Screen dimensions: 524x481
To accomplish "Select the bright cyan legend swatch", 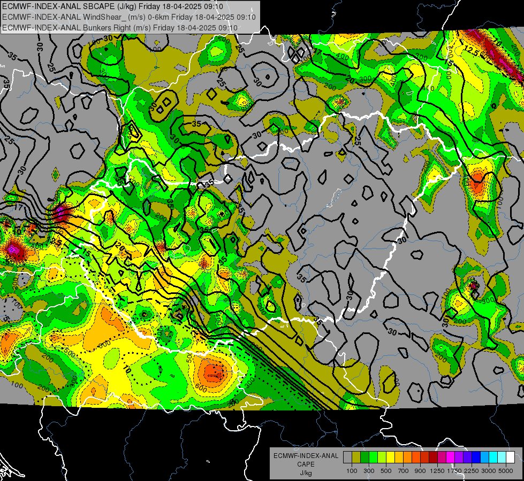I will (493, 457).
